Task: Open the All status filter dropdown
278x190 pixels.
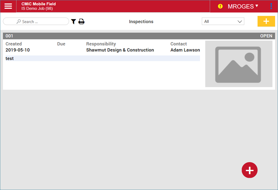Action: pos(223,22)
